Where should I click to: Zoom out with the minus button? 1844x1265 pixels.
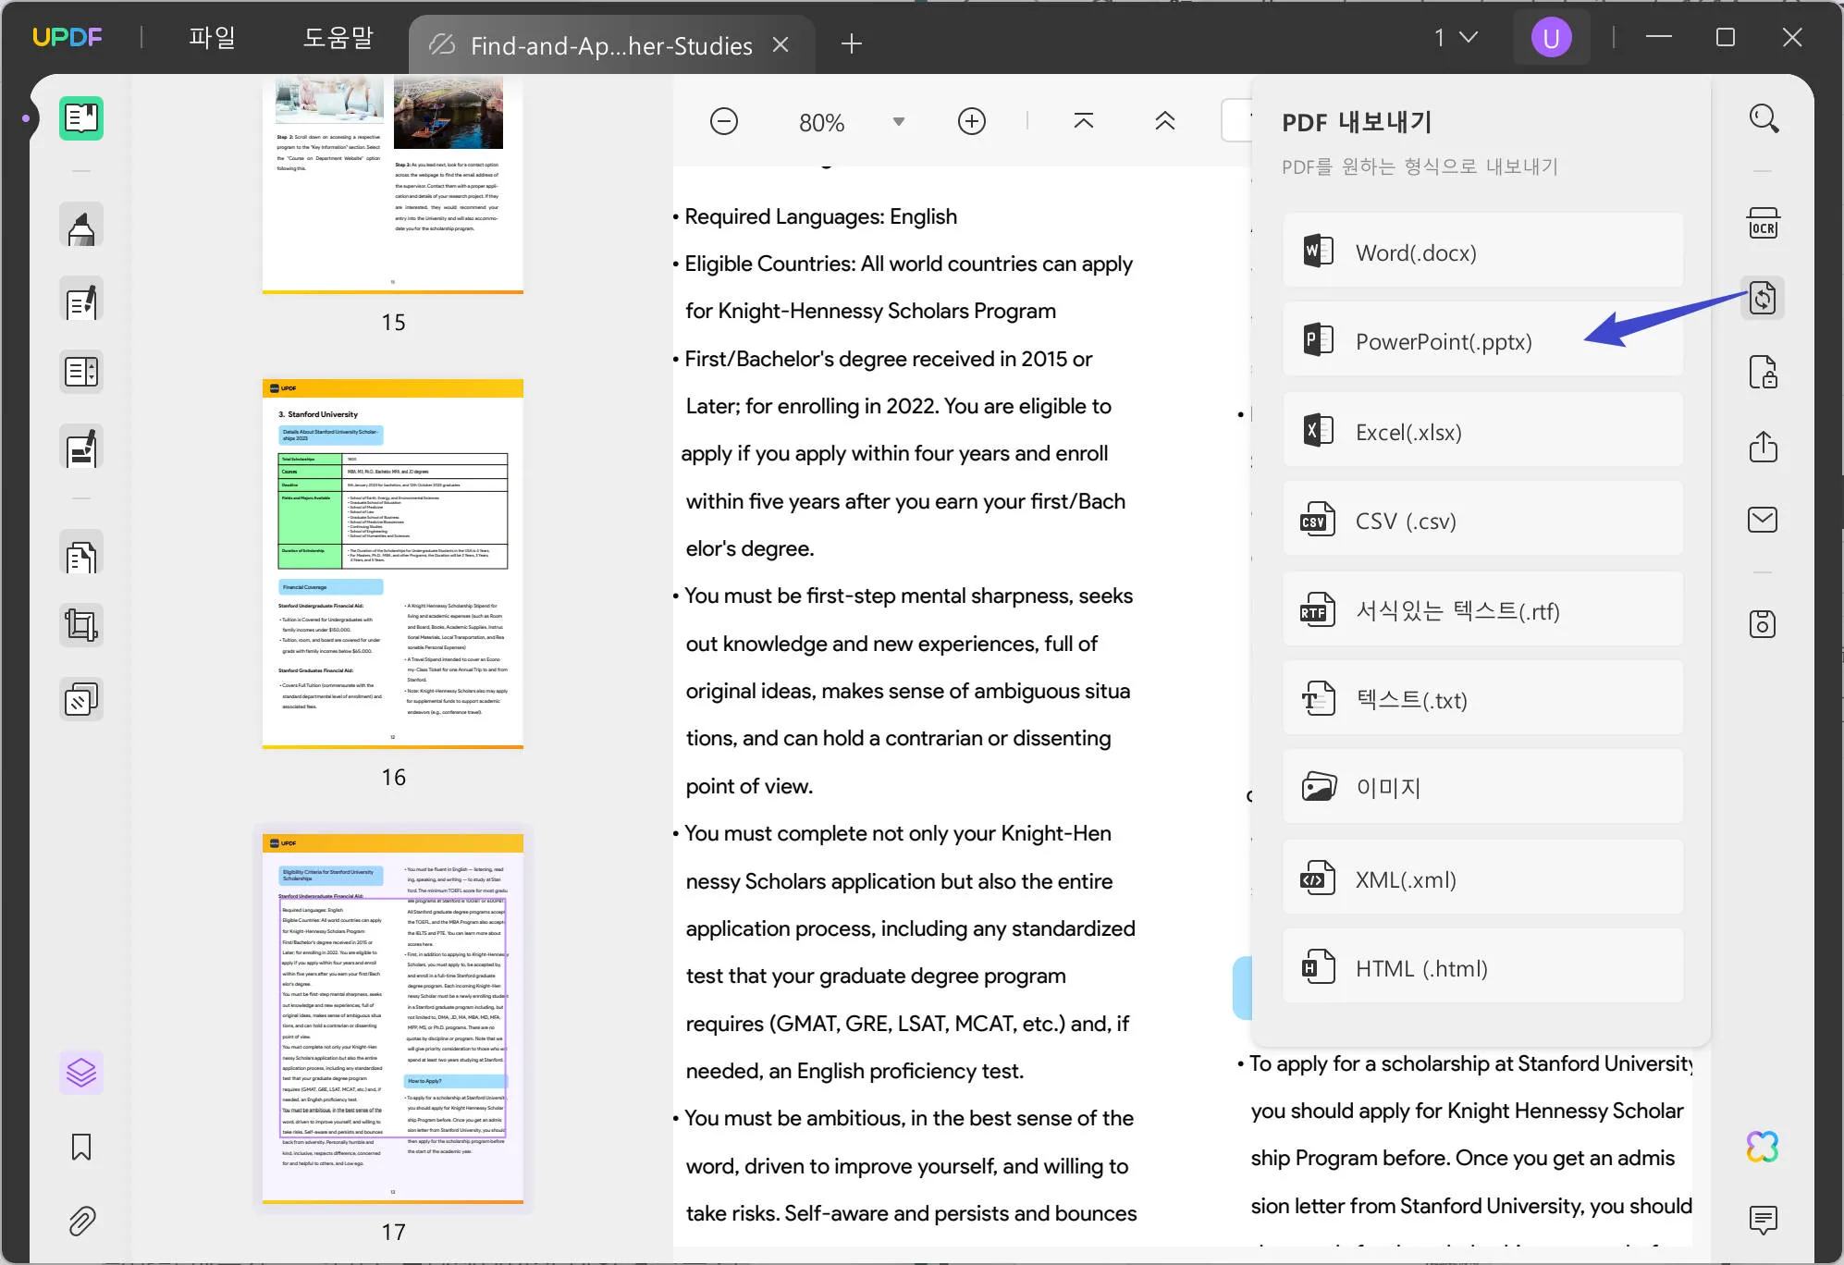[724, 121]
